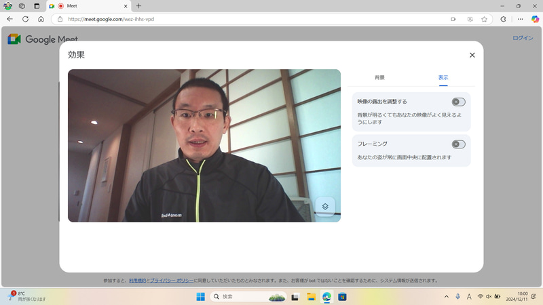Click the layers effects icon on video preview

pyautogui.click(x=325, y=207)
